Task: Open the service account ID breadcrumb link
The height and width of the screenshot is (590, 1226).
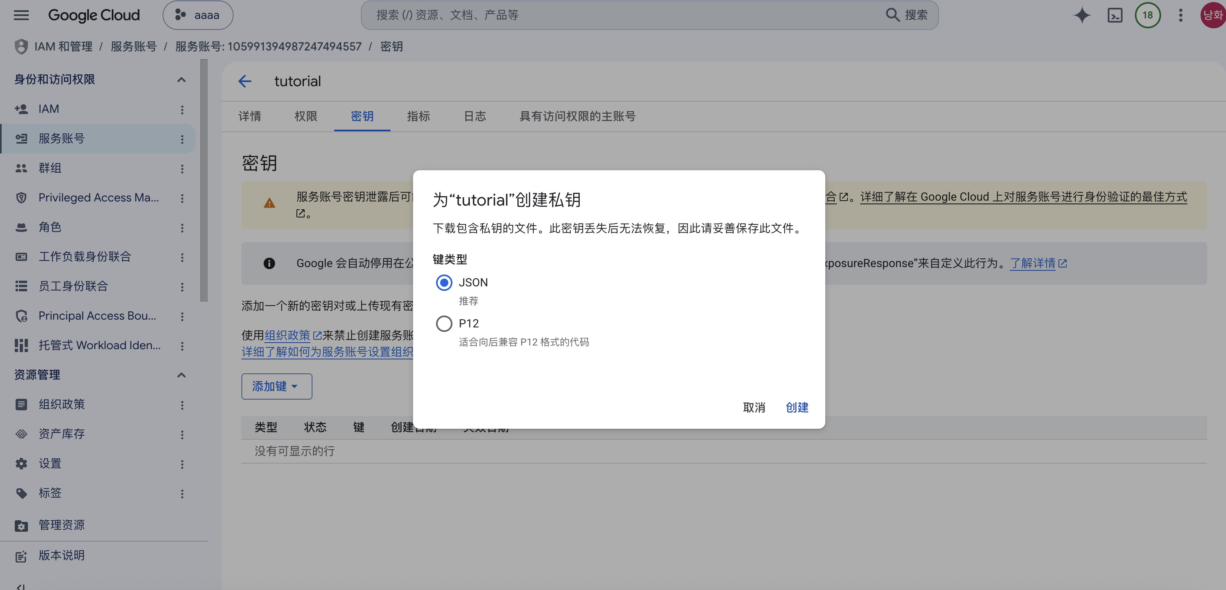Action: [x=269, y=47]
